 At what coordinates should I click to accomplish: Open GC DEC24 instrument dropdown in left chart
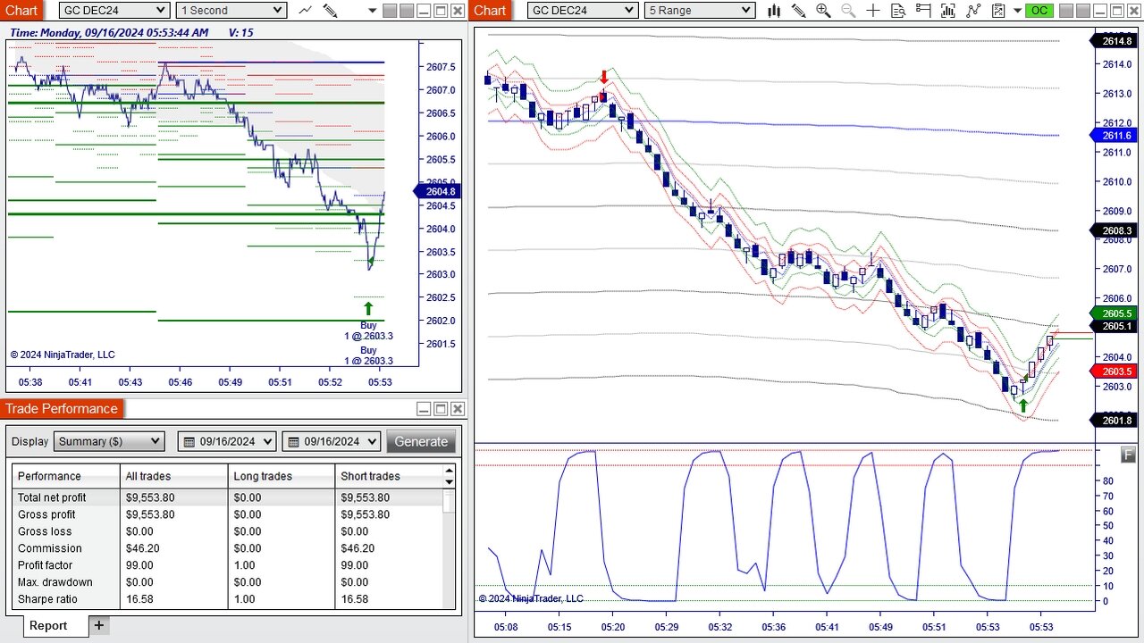click(x=114, y=11)
